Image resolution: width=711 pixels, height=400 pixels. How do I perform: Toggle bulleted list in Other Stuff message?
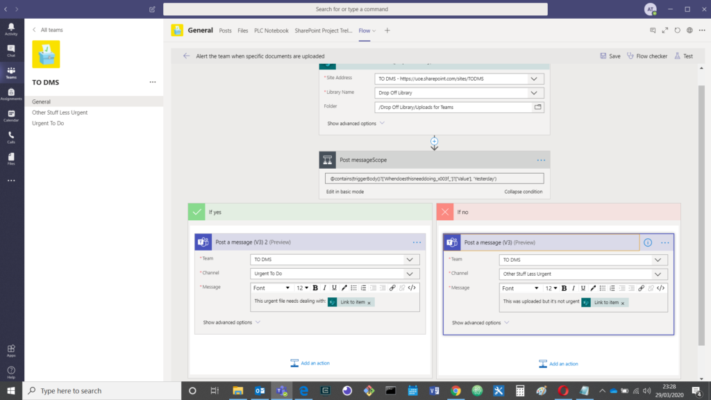coord(603,288)
